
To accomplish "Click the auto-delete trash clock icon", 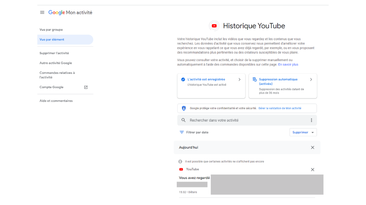I will coord(255,79).
